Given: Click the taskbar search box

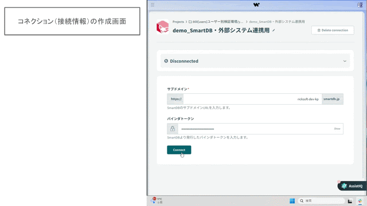Looking at the screenshot, I should tap(321, 201).
